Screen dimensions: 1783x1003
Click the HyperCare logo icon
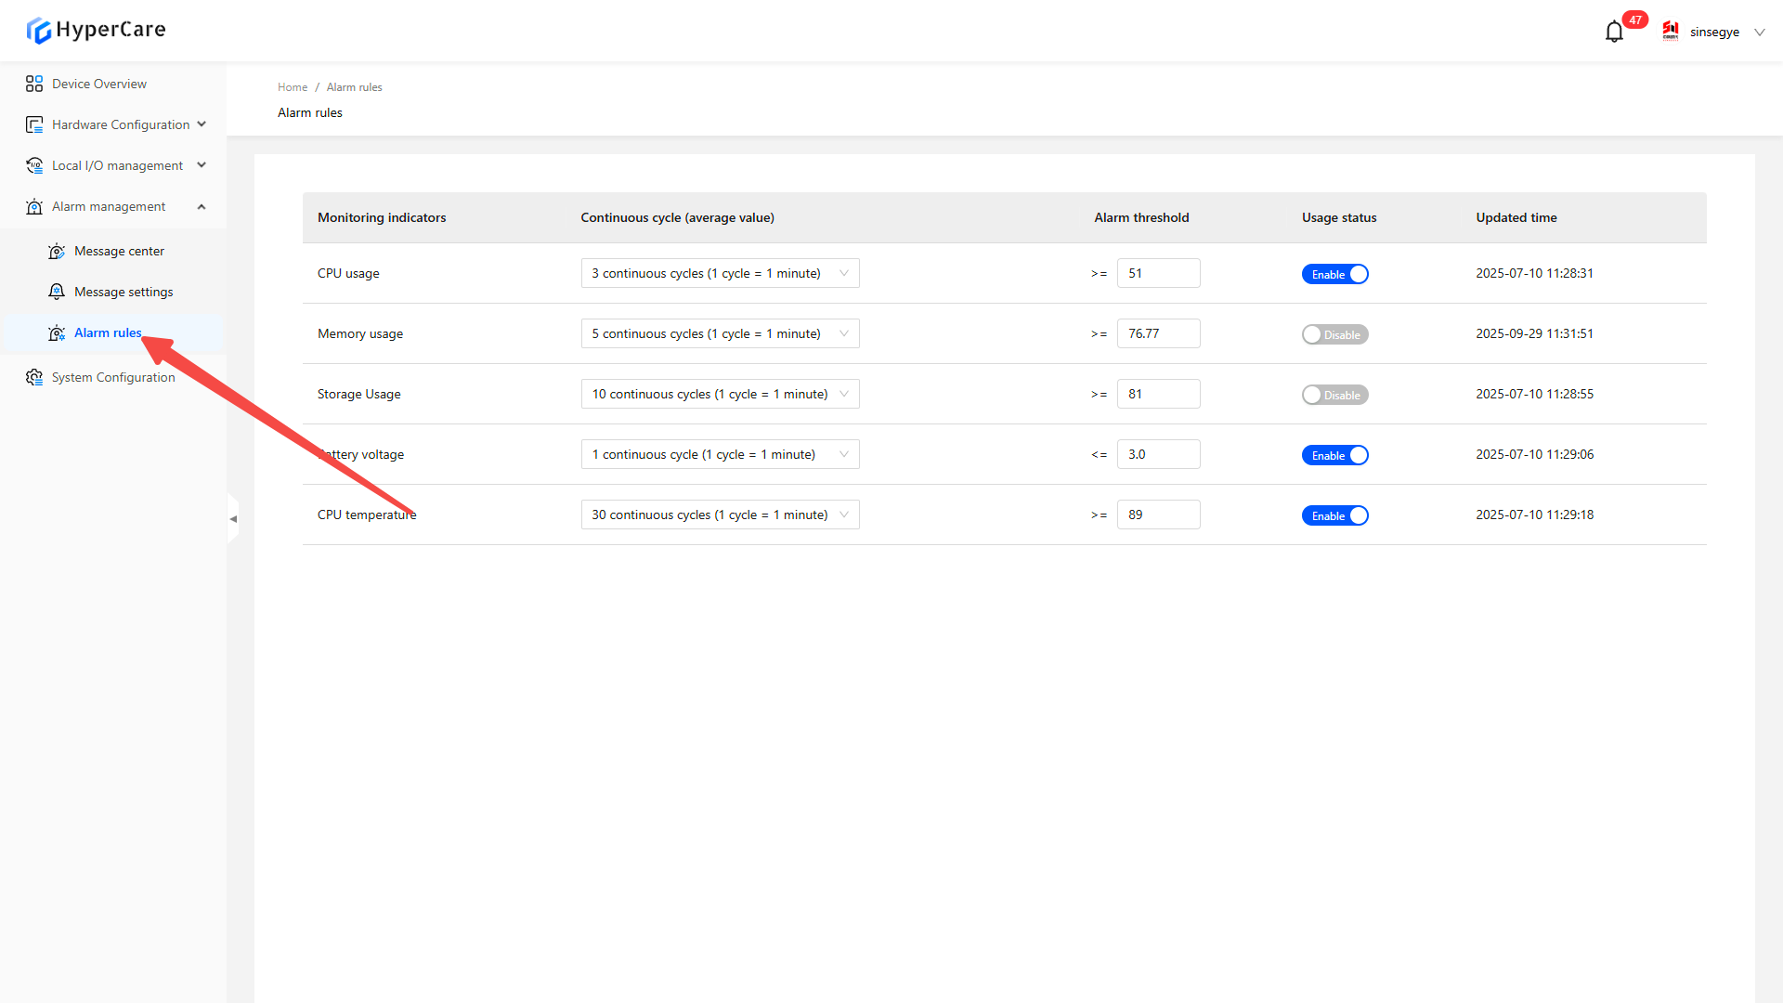click(38, 31)
